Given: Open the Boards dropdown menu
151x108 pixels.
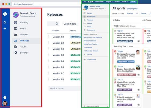Looking at the screenshot, I should click(125, 2).
